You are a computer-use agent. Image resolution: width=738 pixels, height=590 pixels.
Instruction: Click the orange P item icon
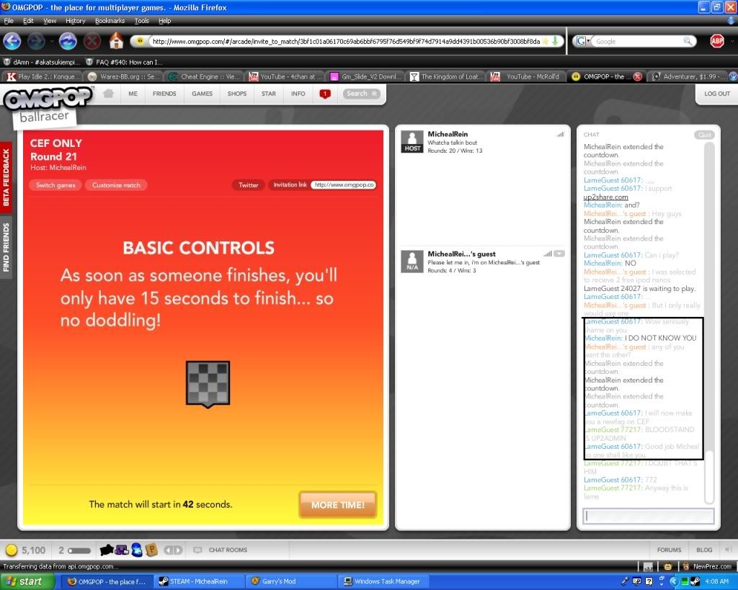(x=151, y=550)
